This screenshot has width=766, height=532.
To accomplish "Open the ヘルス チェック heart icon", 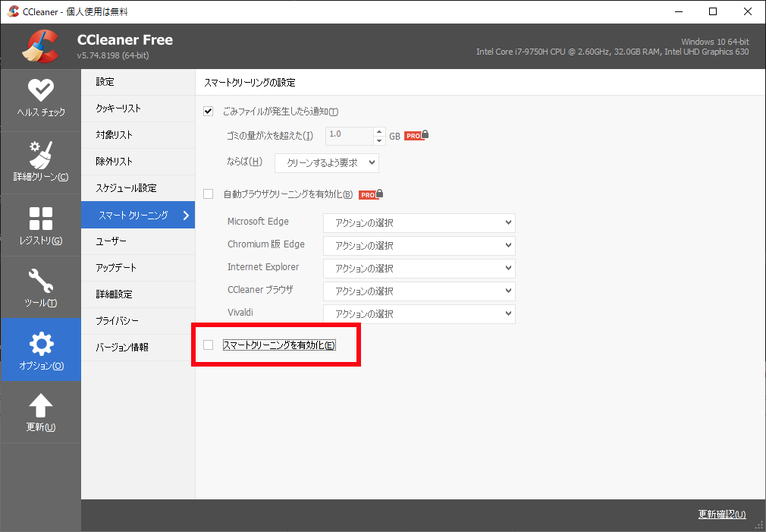I will point(40,90).
